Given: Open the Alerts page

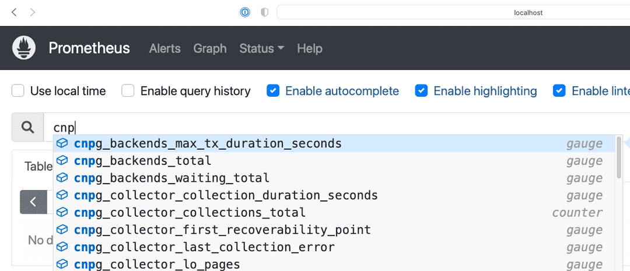Looking at the screenshot, I should (164, 48).
